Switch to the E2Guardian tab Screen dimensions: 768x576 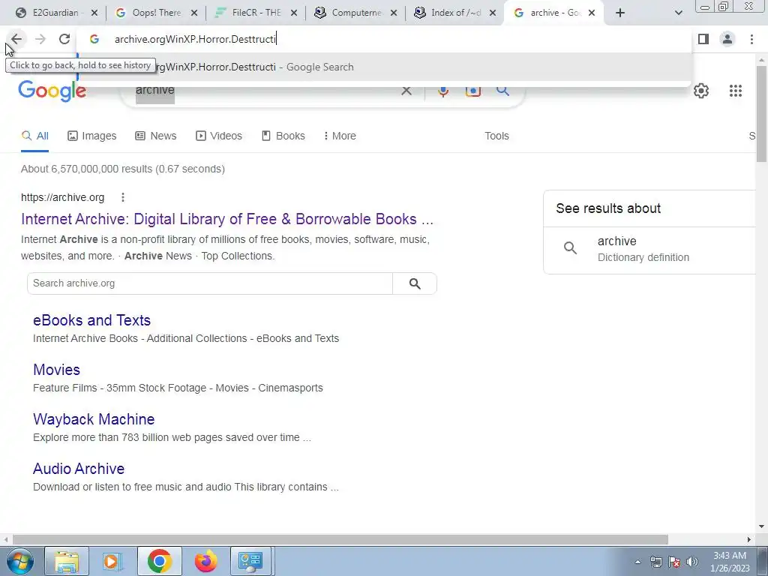click(x=55, y=13)
